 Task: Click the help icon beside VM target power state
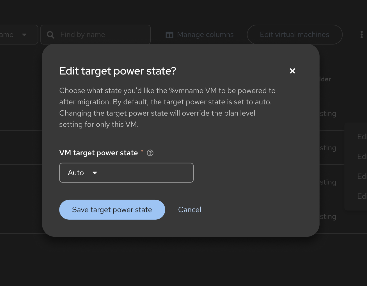[150, 153]
